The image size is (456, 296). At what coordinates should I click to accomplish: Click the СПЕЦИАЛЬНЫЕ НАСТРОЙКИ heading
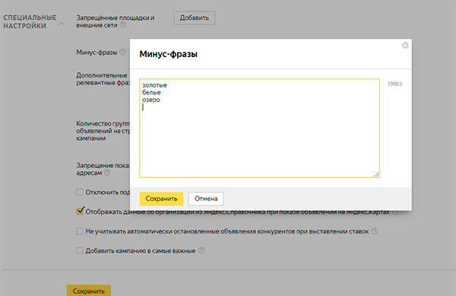30,22
